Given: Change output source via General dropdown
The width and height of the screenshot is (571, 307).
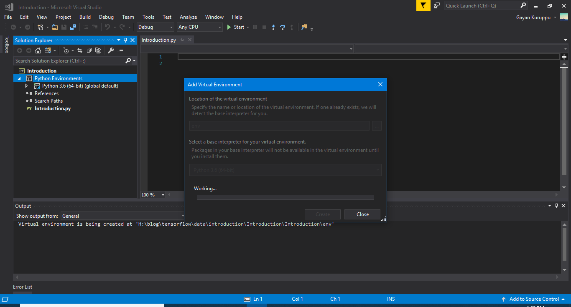Looking at the screenshot, I should tap(183, 216).
